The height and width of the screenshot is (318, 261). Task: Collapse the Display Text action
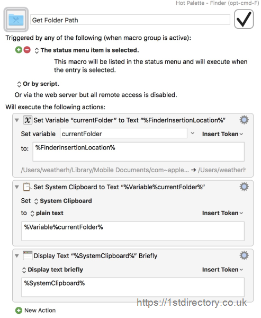(17, 256)
